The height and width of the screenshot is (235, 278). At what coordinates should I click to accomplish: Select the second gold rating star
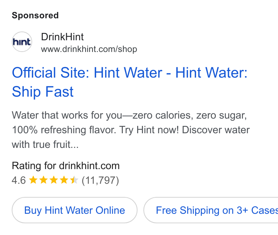pyautogui.click(x=44, y=180)
